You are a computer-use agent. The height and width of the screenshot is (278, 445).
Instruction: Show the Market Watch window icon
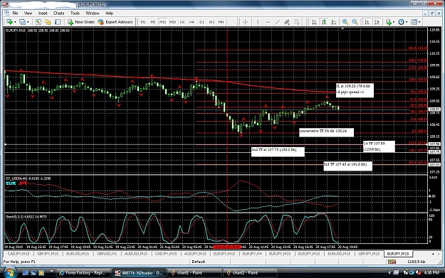point(38,22)
